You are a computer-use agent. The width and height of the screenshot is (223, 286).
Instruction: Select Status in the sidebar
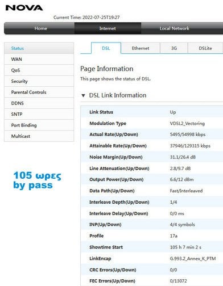39,48
